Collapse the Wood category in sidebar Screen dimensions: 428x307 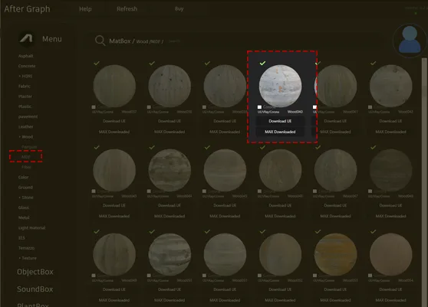click(26, 137)
